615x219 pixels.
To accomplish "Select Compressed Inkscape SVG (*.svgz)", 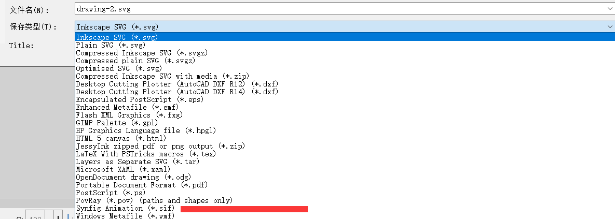I will pos(135,53).
